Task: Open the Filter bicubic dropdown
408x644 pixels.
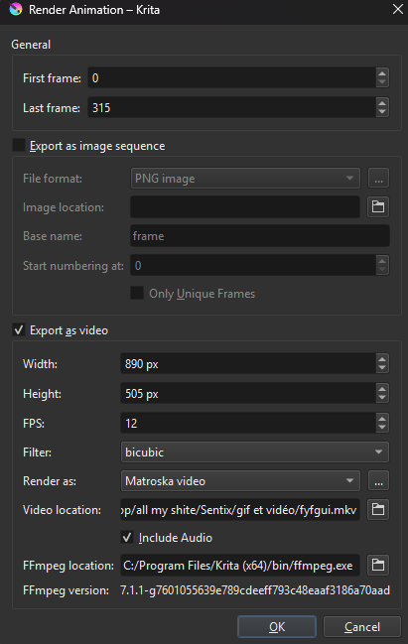Action: click(255, 452)
